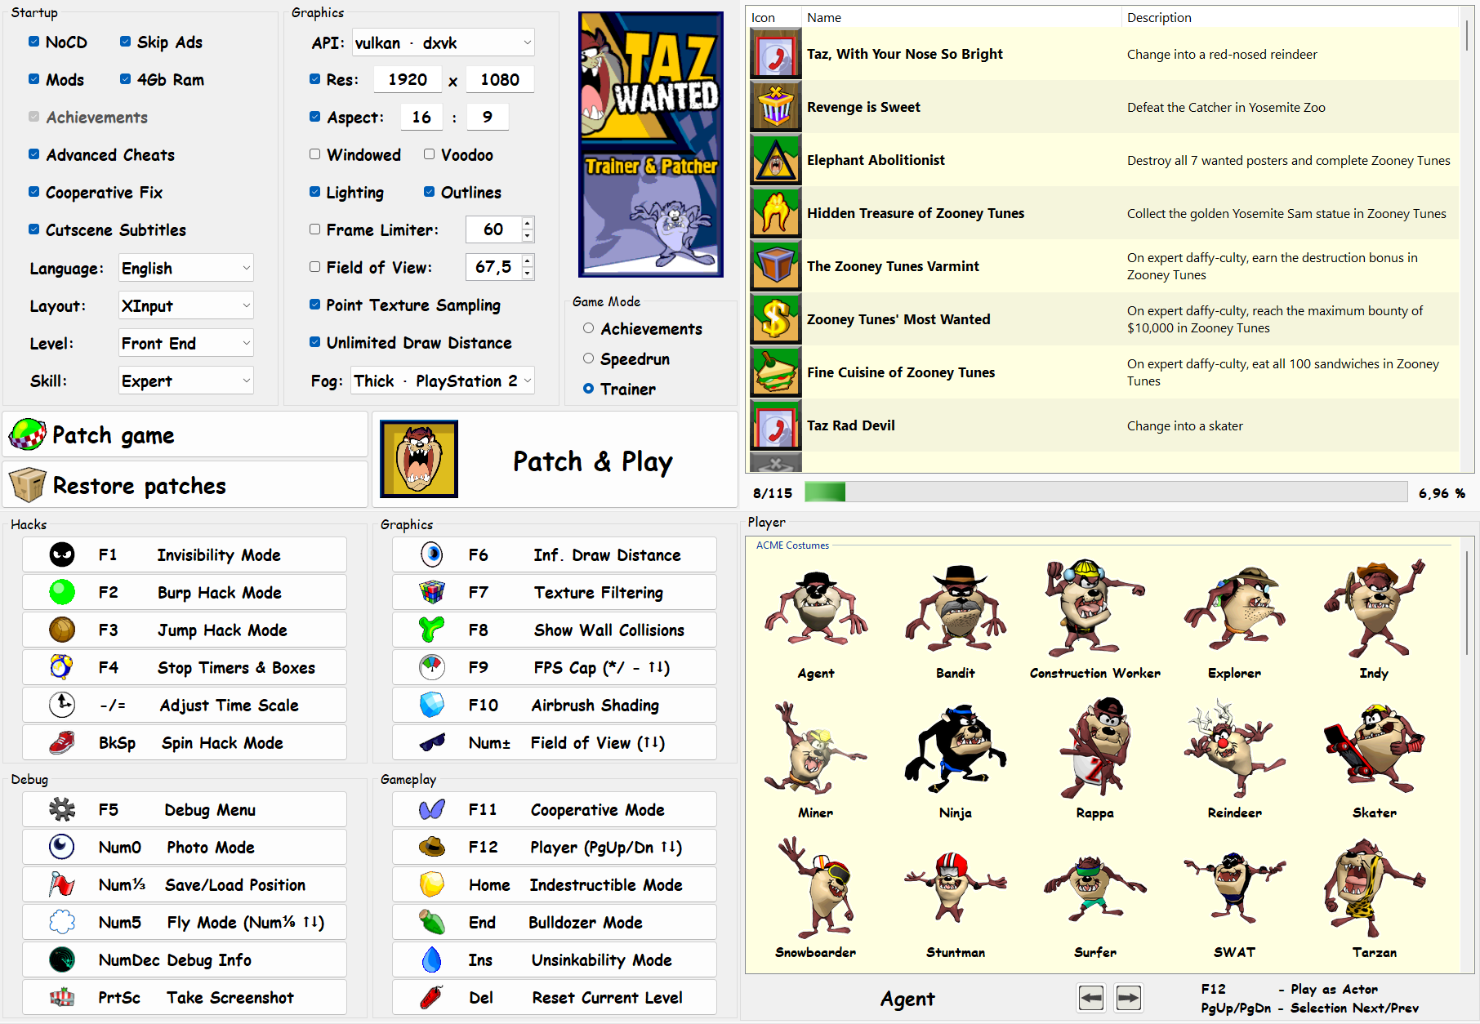The image size is (1480, 1024).
Task: Select next costume with right arrow
Action: [1129, 998]
